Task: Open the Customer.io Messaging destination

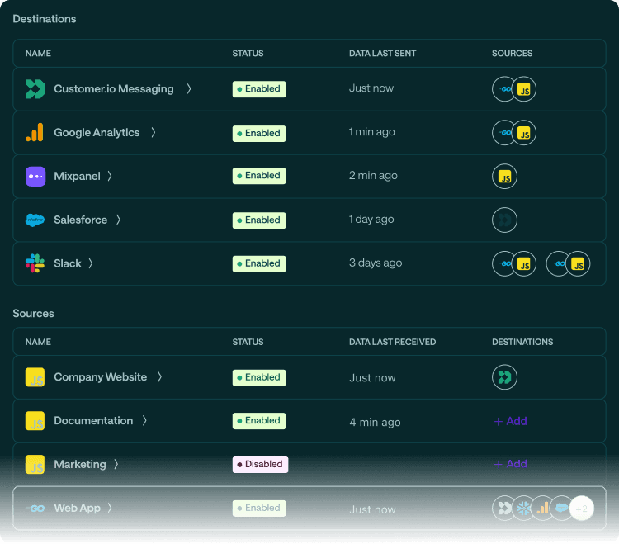Action: pos(114,89)
